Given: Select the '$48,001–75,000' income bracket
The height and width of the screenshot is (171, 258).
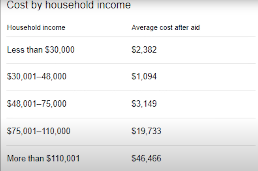Looking at the screenshot, I should click(x=37, y=104).
